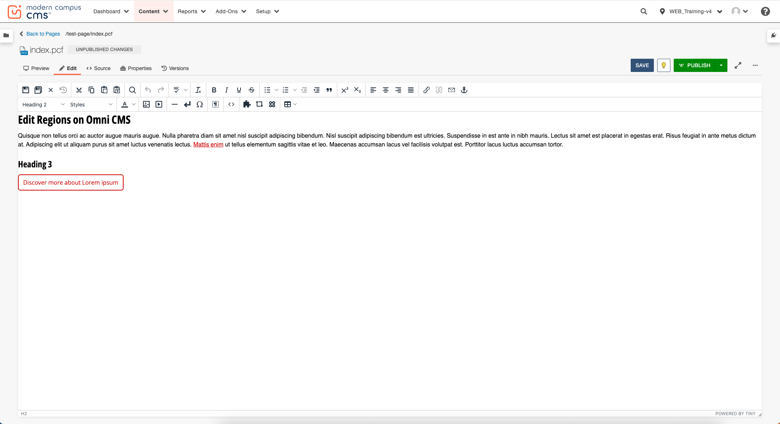Click the Redo arrow icon
This screenshot has width=780, height=424.
pyautogui.click(x=161, y=90)
